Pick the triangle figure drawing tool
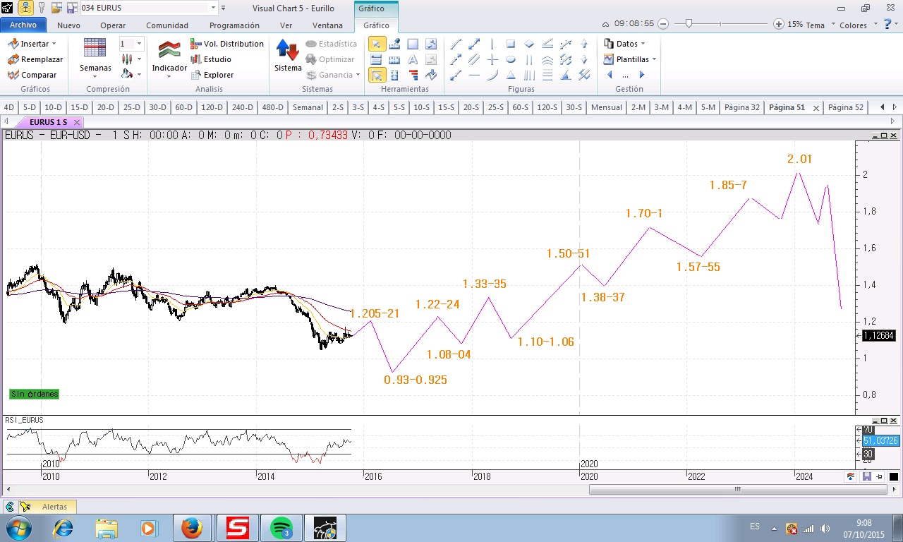This screenshot has width=903, height=542. point(511,75)
